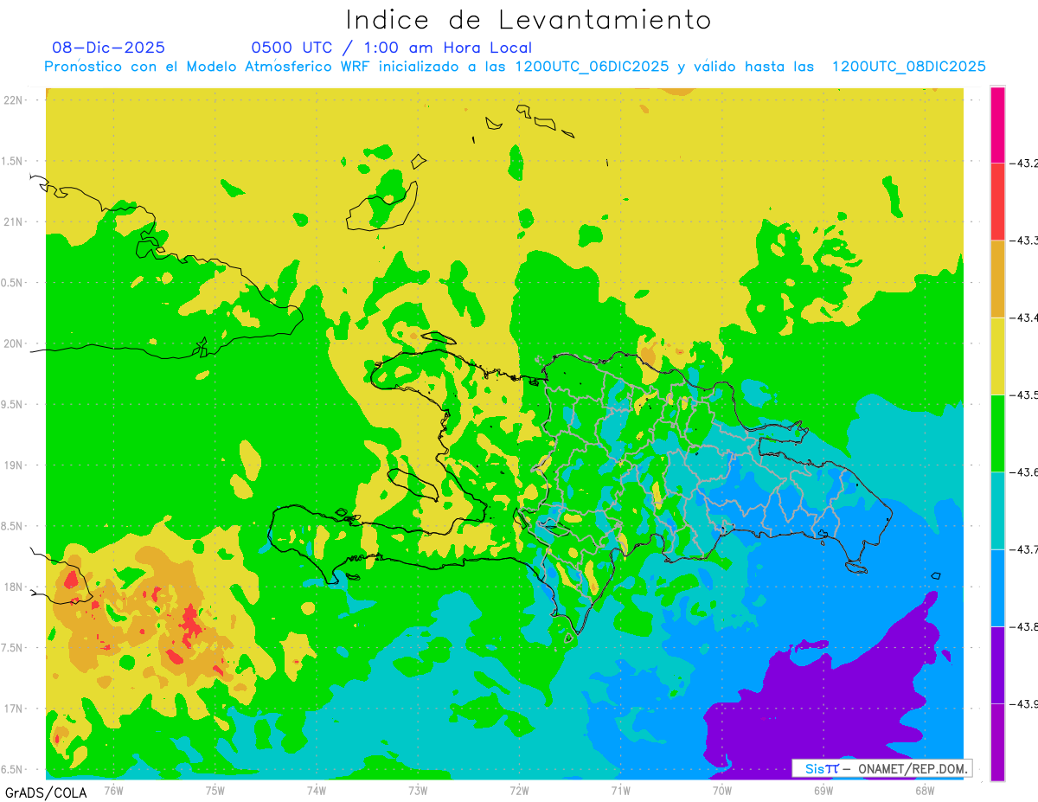Click the "68W" longitude label
The width and height of the screenshot is (1038, 802).
(924, 789)
